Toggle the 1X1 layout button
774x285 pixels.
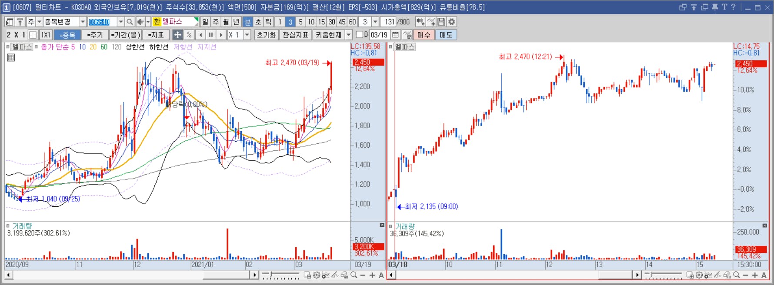(46, 35)
